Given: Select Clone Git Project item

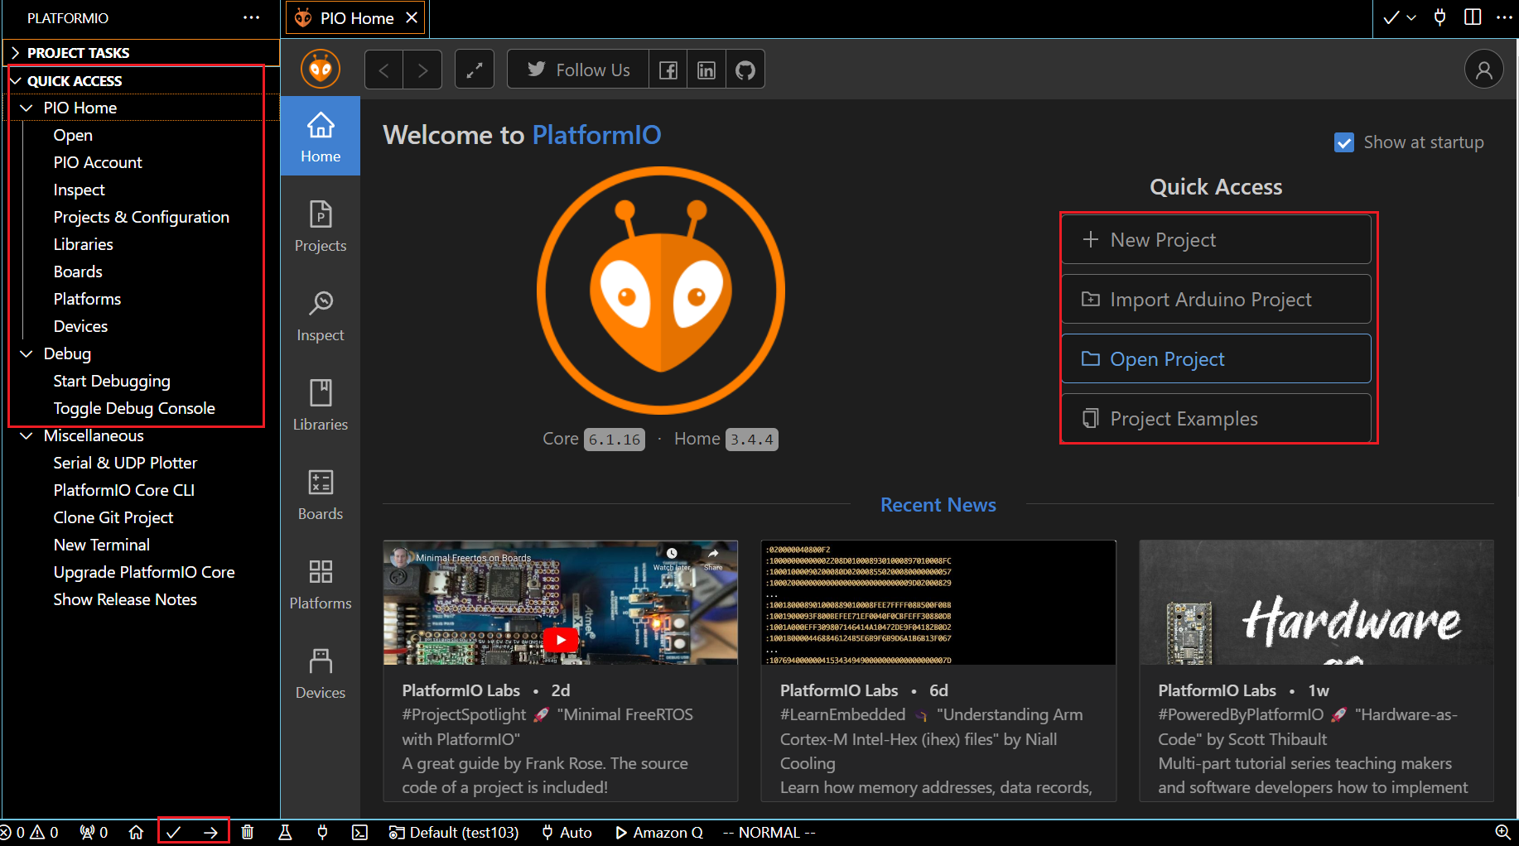Looking at the screenshot, I should point(113,517).
